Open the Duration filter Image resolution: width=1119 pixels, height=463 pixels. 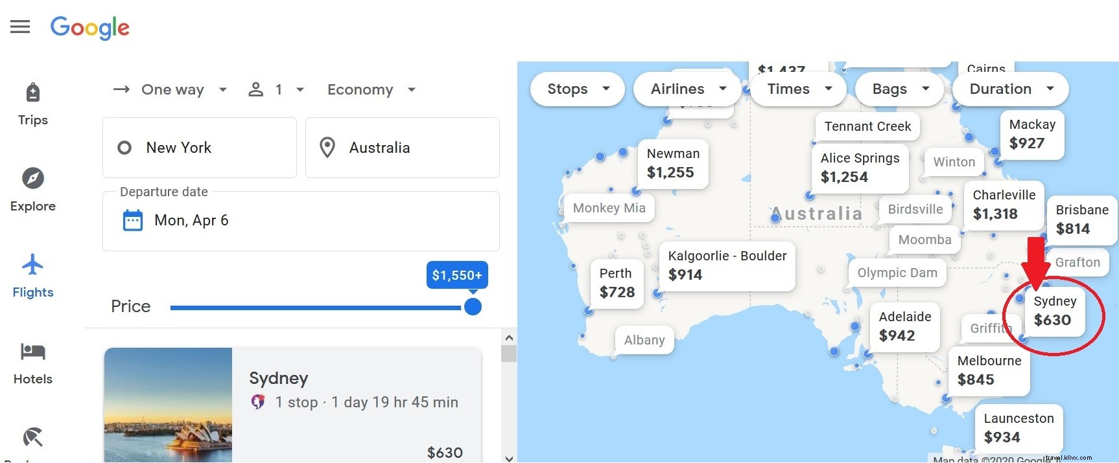point(1009,89)
